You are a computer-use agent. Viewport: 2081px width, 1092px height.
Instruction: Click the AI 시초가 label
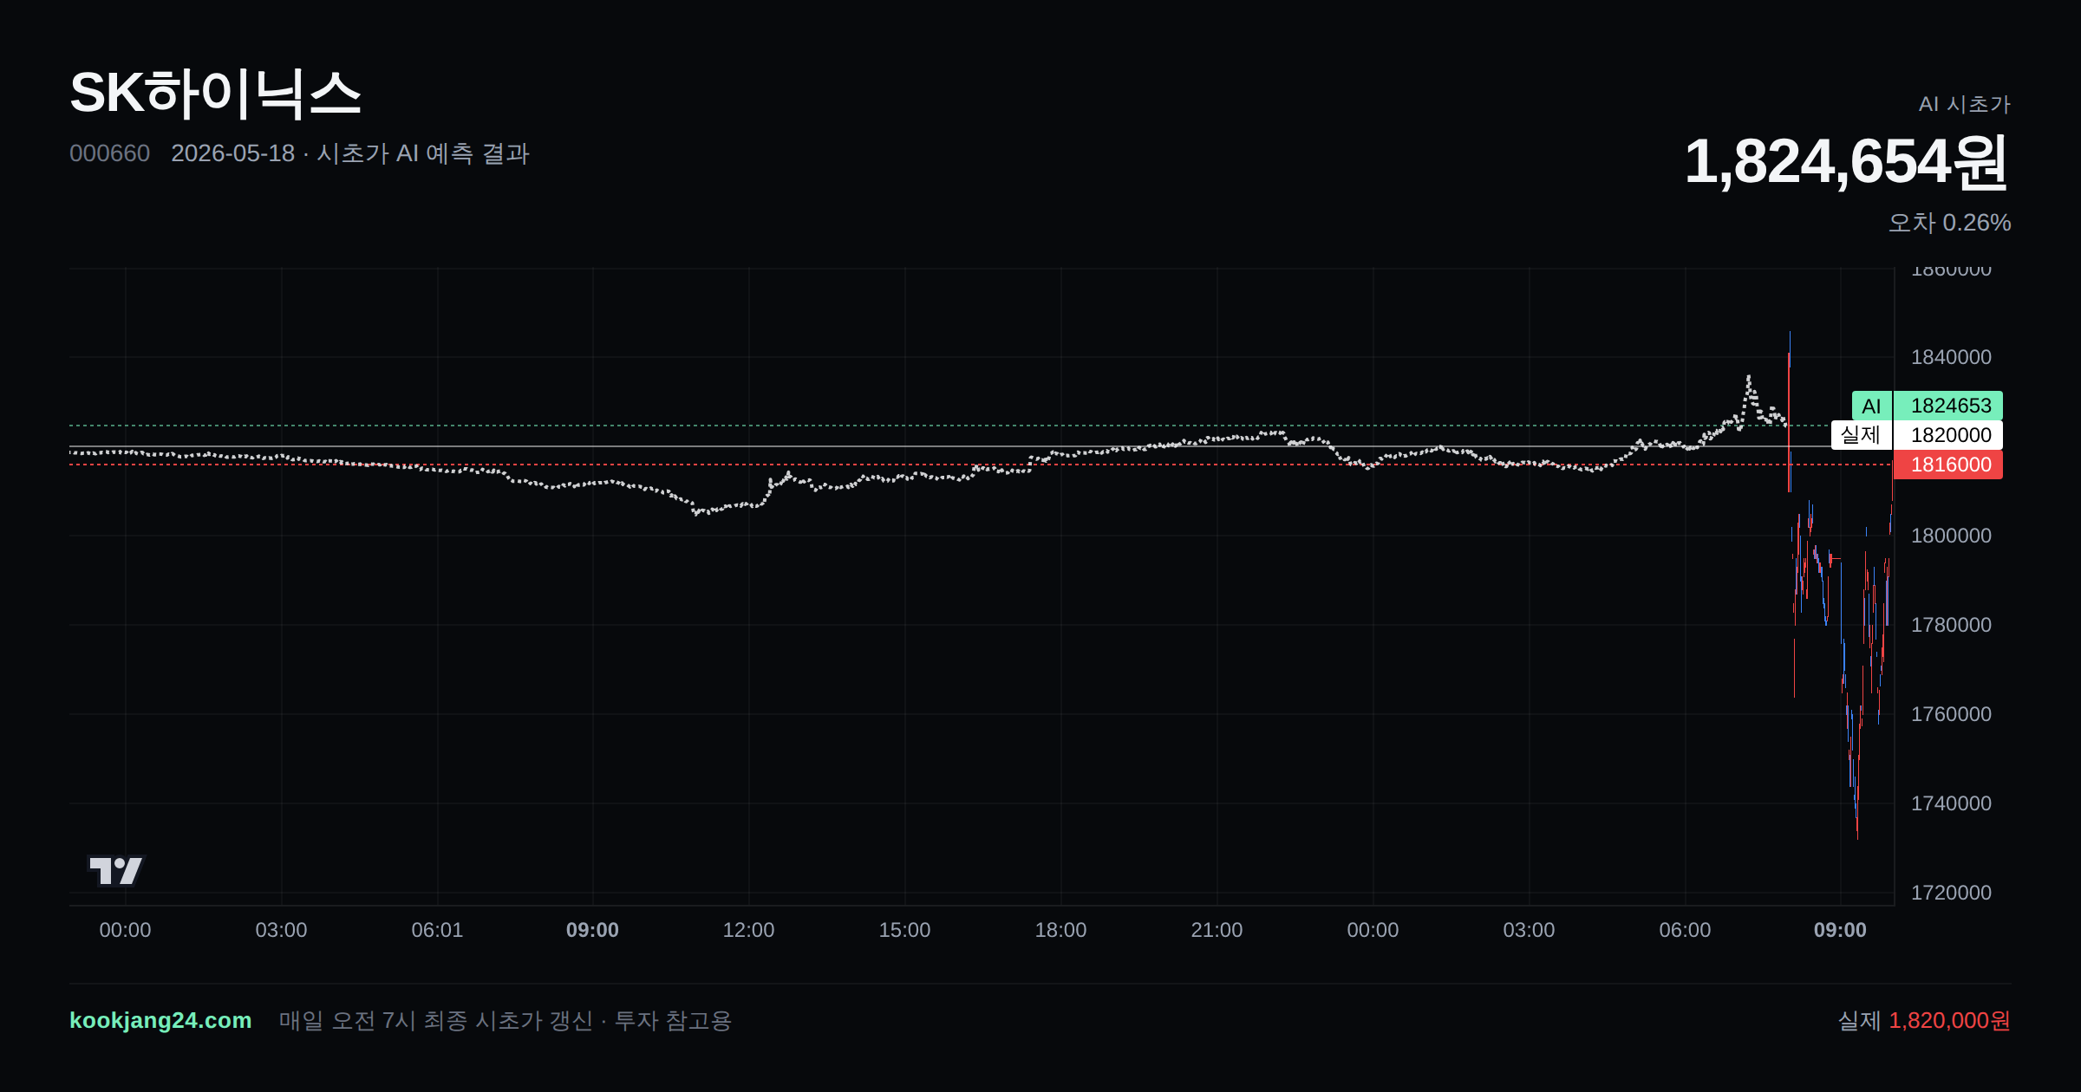tap(1964, 104)
